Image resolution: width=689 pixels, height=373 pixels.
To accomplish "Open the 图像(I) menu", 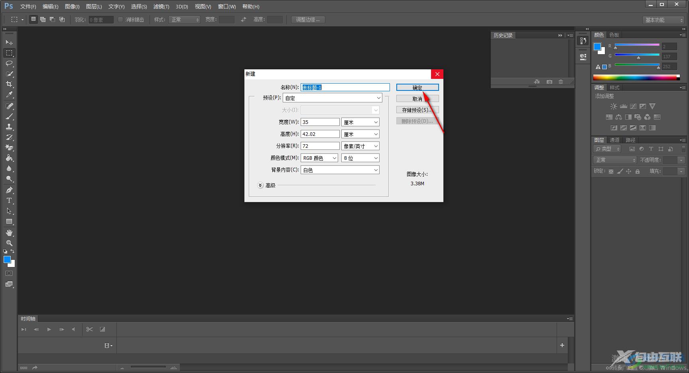I will (72, 7).
